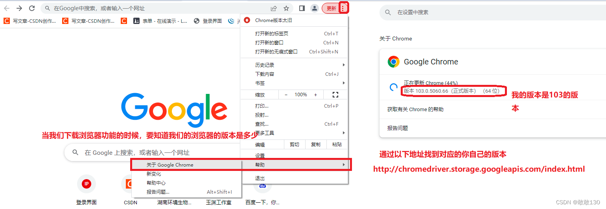Screen dimensions: 606x209
Task: Reload the page with refresh icon
Action: 32,8
